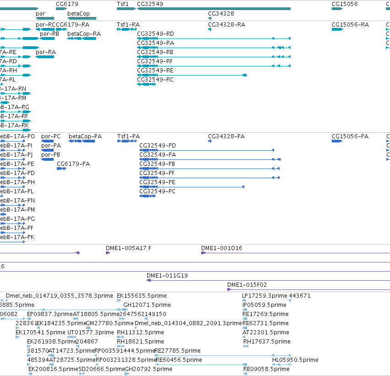Select the RE27785.5prime EST

[178, 351]
